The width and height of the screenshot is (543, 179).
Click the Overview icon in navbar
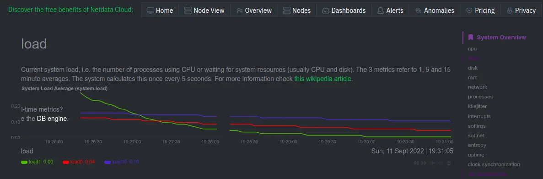240,11
